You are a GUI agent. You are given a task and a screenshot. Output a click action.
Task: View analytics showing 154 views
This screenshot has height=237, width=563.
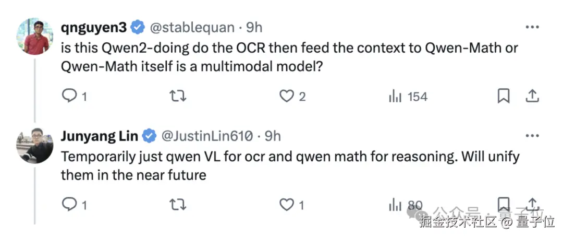pyautogui.click(x=395, y=96)
